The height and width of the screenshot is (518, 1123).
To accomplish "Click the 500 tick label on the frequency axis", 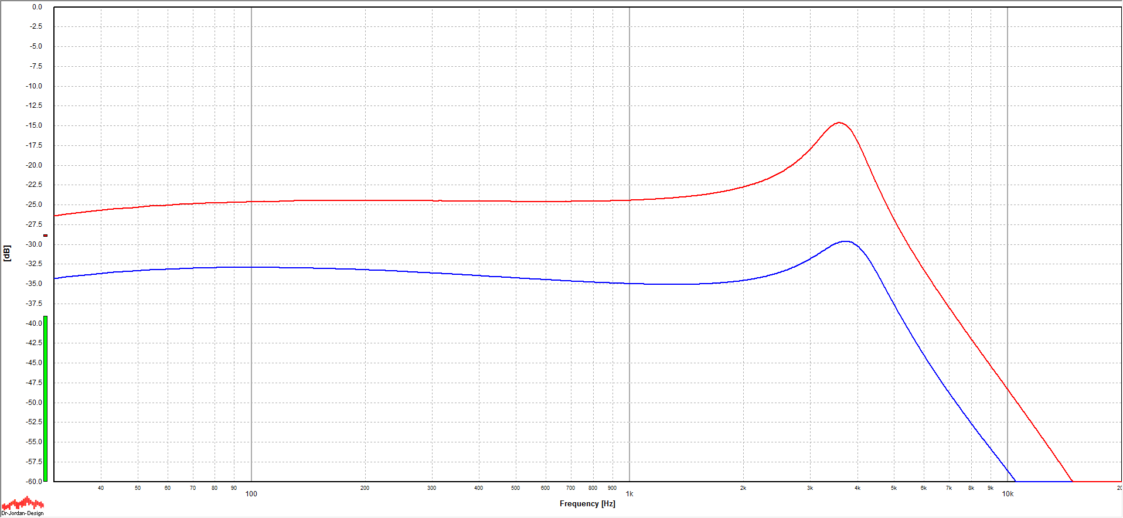I will pos(515,488).
